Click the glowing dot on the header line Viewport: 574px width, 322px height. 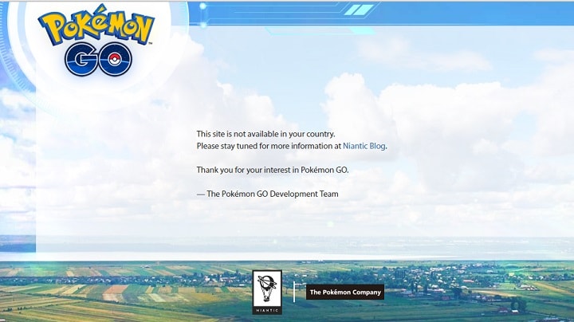(x=204, y=6)
